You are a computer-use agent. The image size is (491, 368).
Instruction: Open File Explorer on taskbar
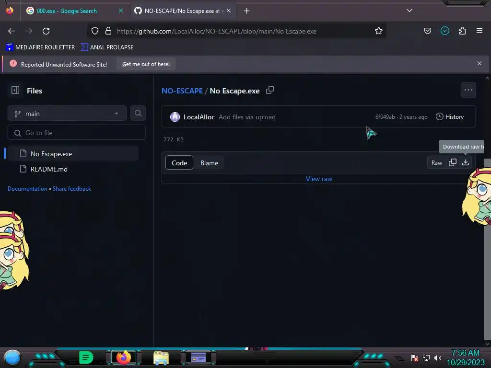(161, 357)
